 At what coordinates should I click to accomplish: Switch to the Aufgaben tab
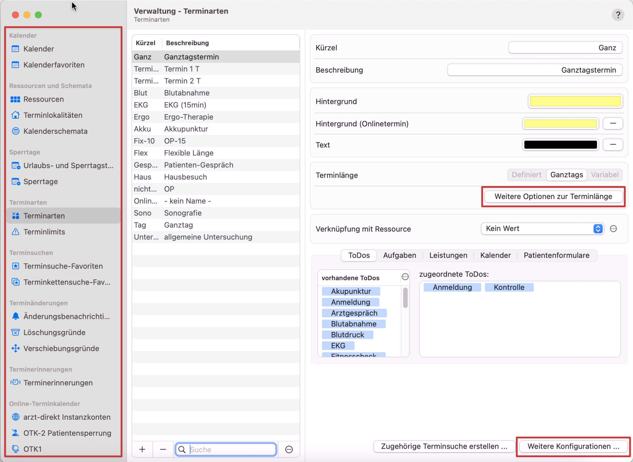(x=399, y=256)
